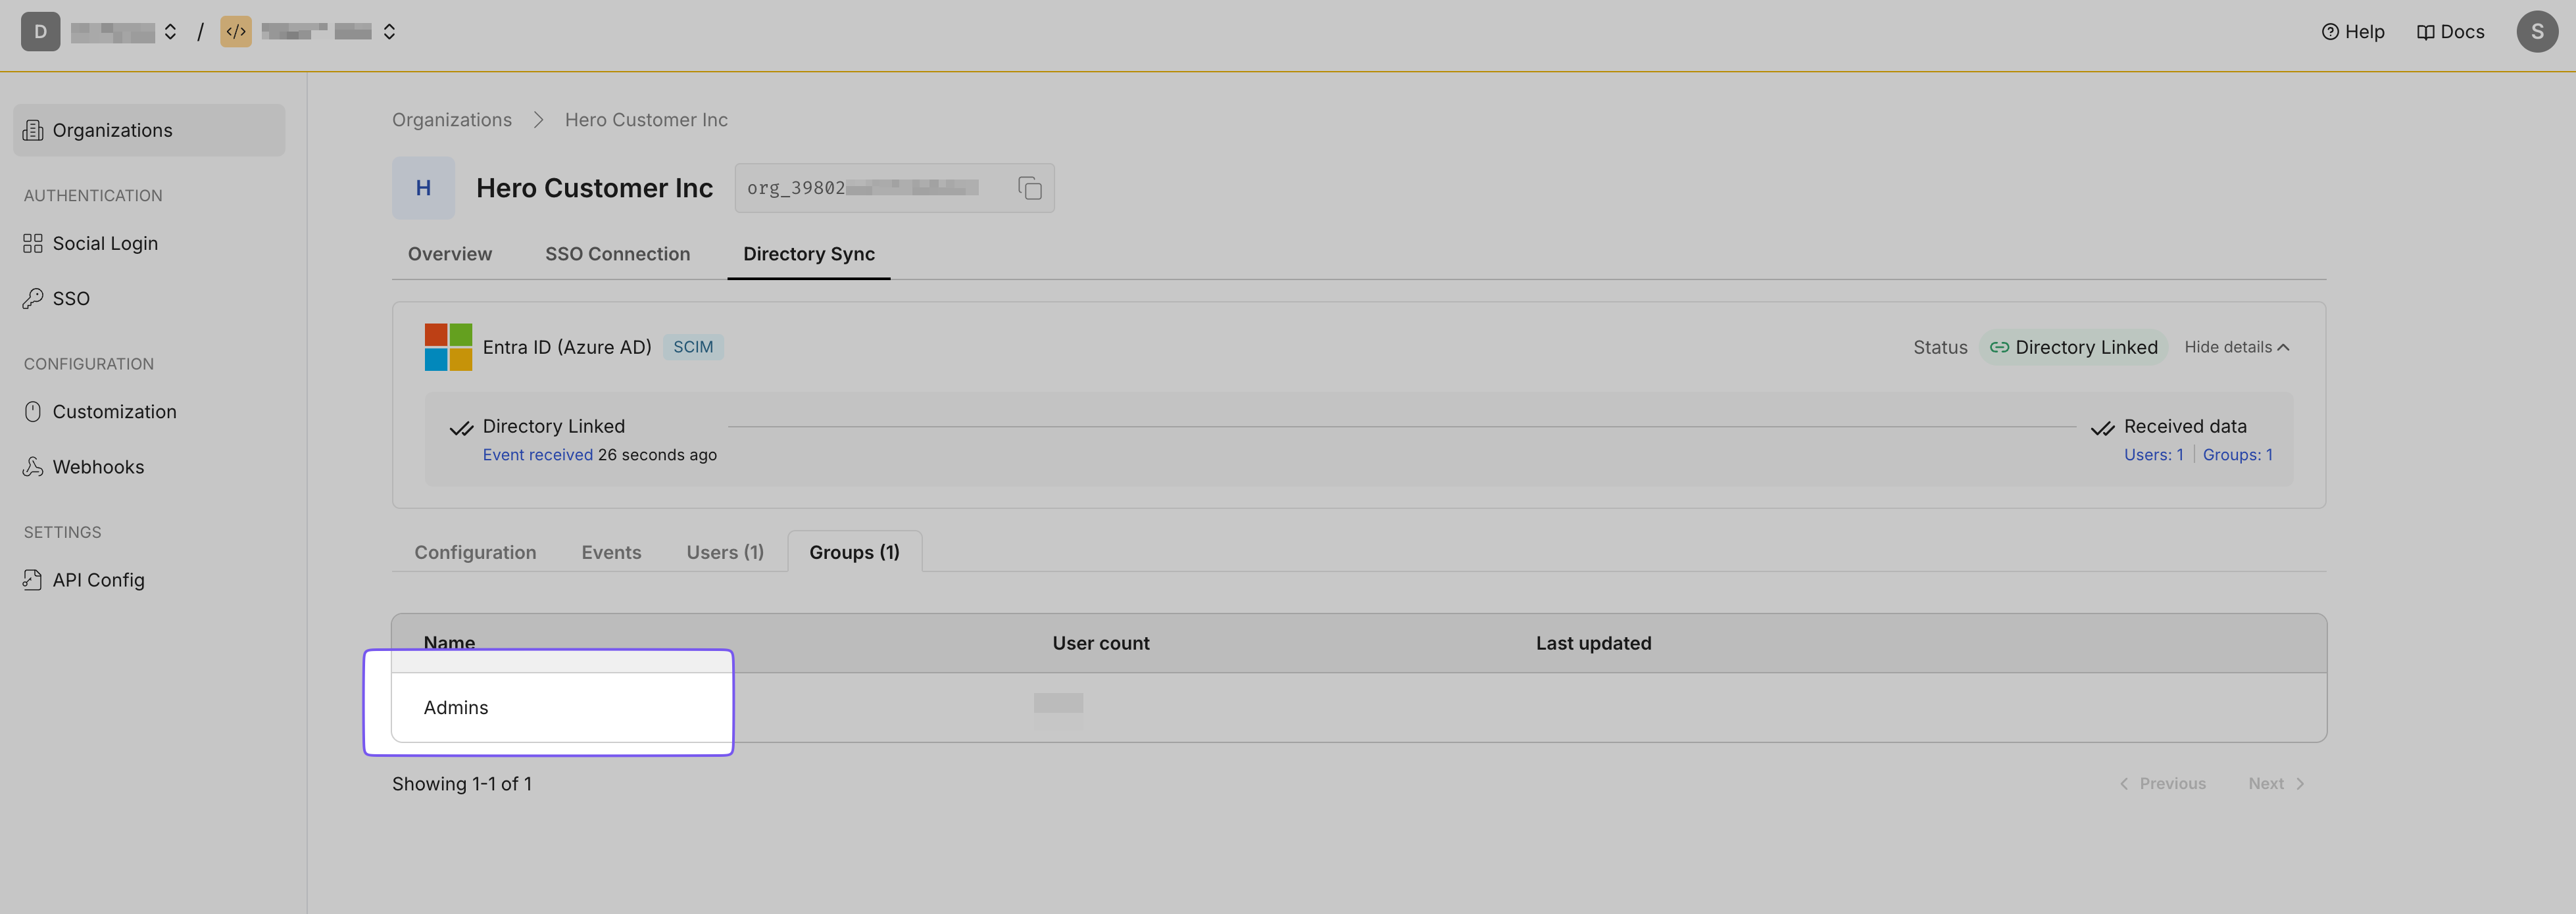Click the Next pagination button
2576x914 pixels.
2277,782
